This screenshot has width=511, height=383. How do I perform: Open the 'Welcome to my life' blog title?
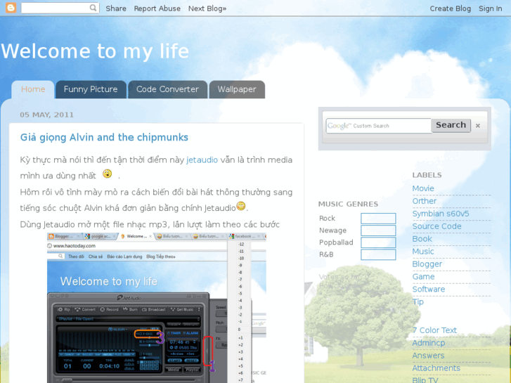95,51
